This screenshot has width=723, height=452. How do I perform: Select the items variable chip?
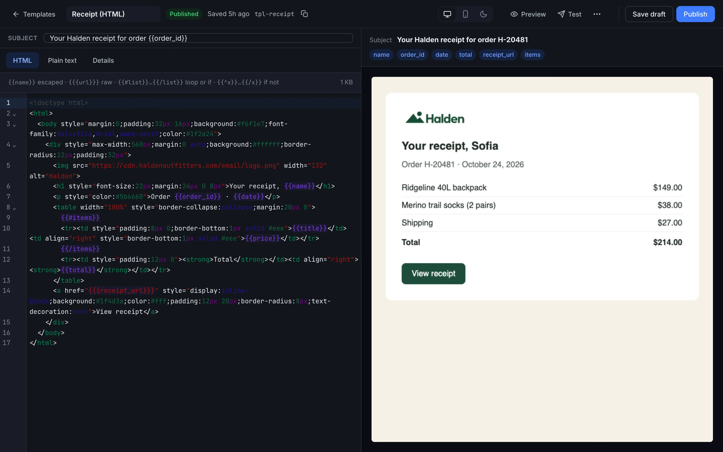point(532,55)
